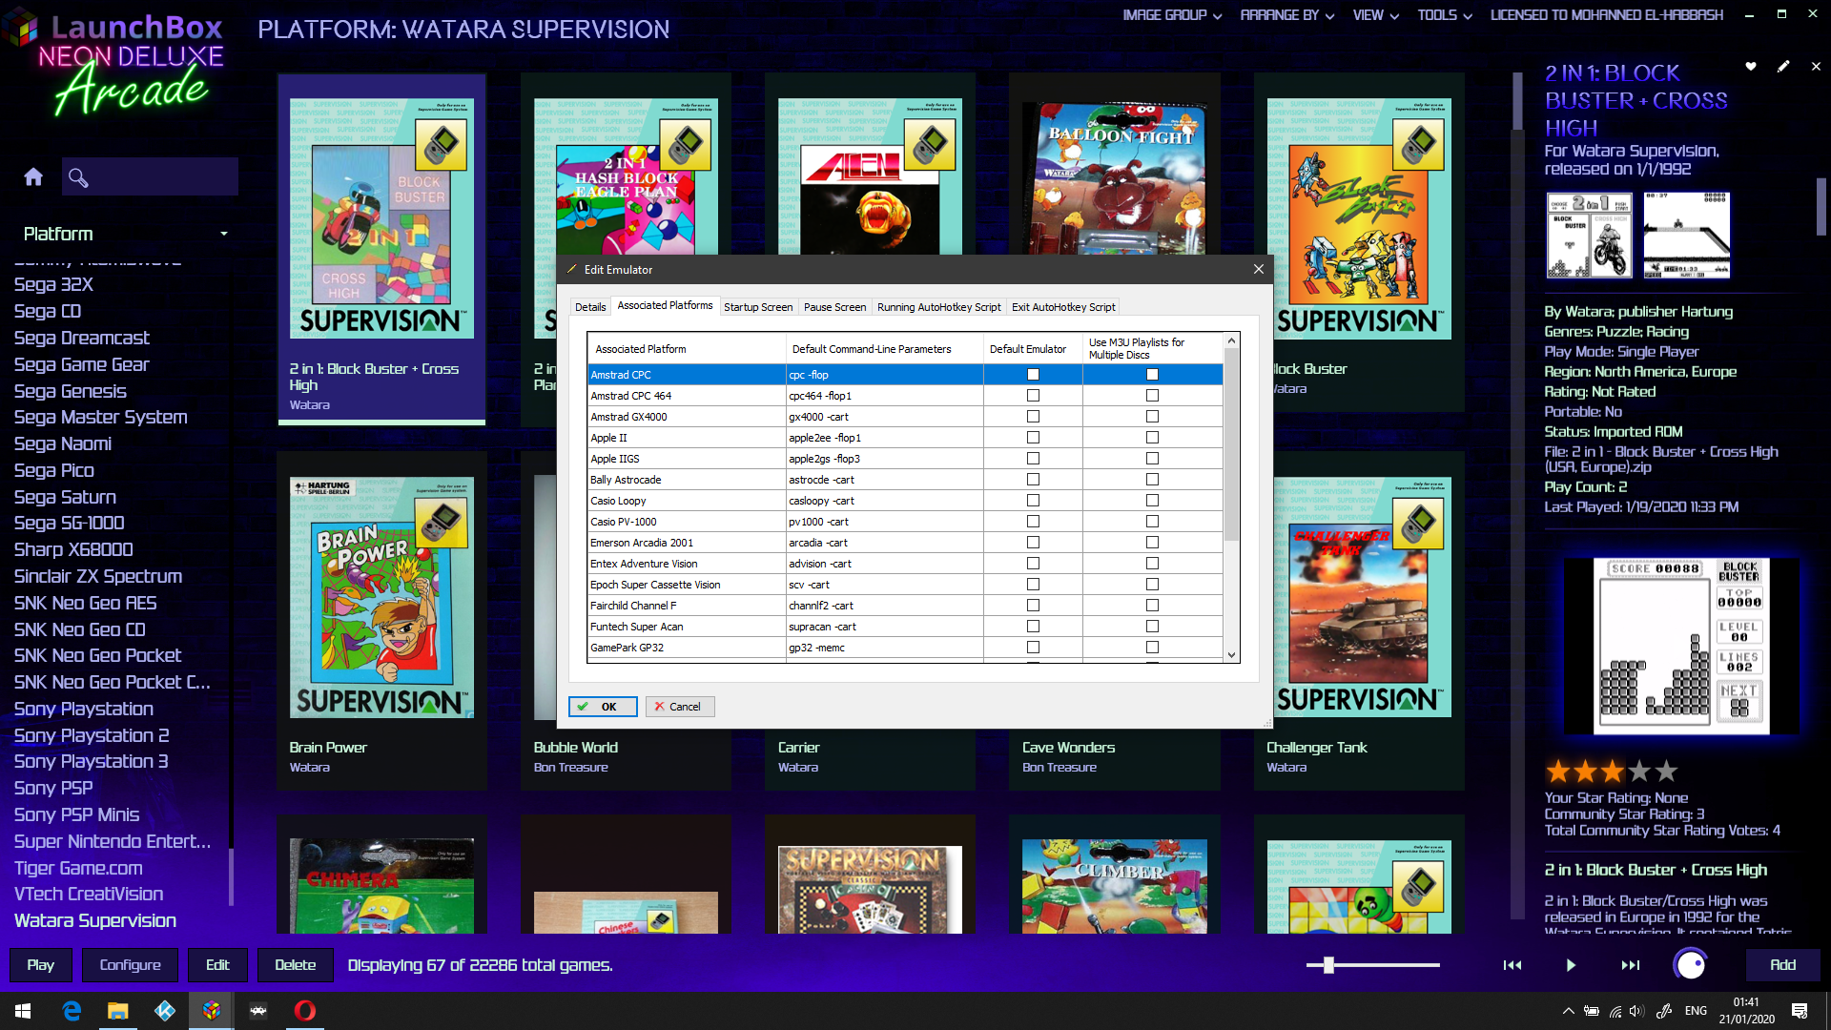Viewport: 1831px width, 1030px height.
Task: Open File Explorer from taskbar
Action: tap(118, 1011)
